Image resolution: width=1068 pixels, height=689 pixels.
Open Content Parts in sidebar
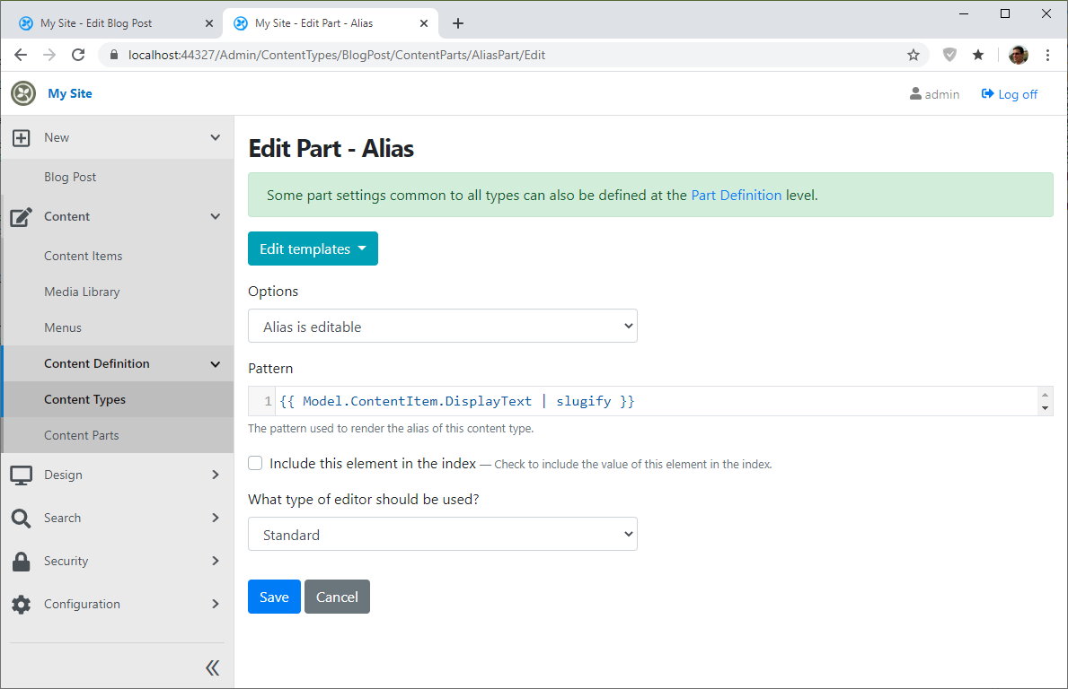click(82, 435)
